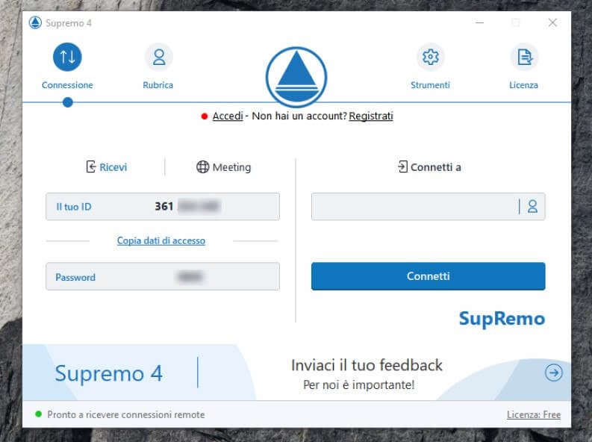Minimize the Supremo 4 window

479,22
